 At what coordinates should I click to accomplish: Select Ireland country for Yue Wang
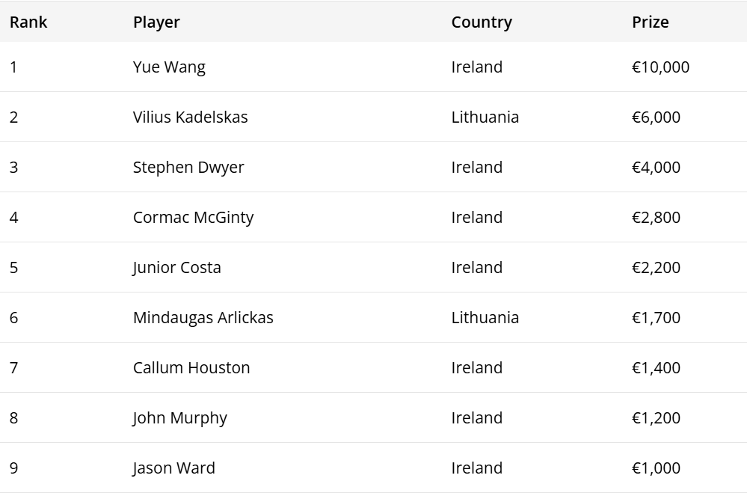coord(476,67)
